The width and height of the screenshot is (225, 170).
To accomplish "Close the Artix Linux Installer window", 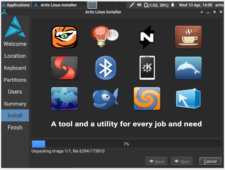I will (221, 12).
